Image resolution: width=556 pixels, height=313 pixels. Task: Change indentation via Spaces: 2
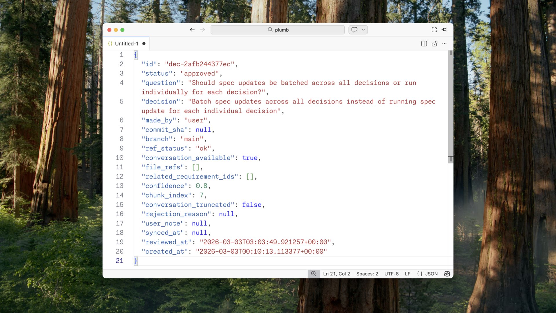point(367,274)
